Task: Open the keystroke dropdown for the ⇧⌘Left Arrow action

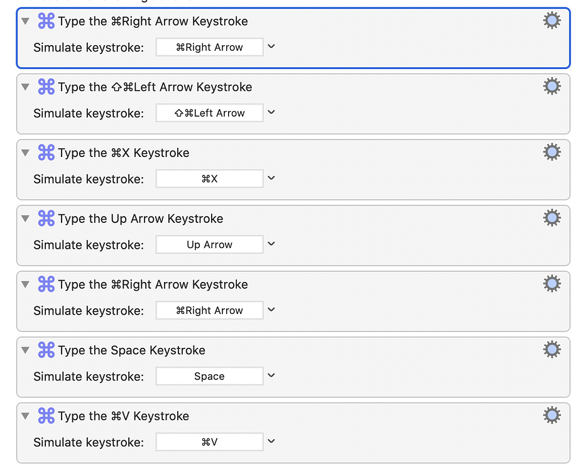Action: point(271,112)
